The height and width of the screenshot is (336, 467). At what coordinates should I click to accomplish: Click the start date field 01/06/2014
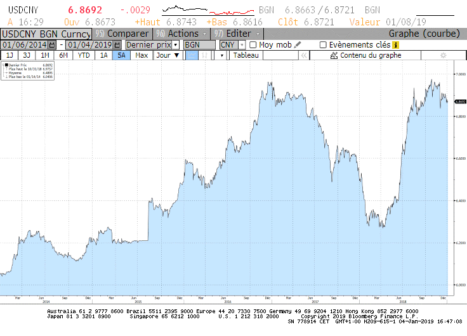pyautogui.click(x=25, y=45)
